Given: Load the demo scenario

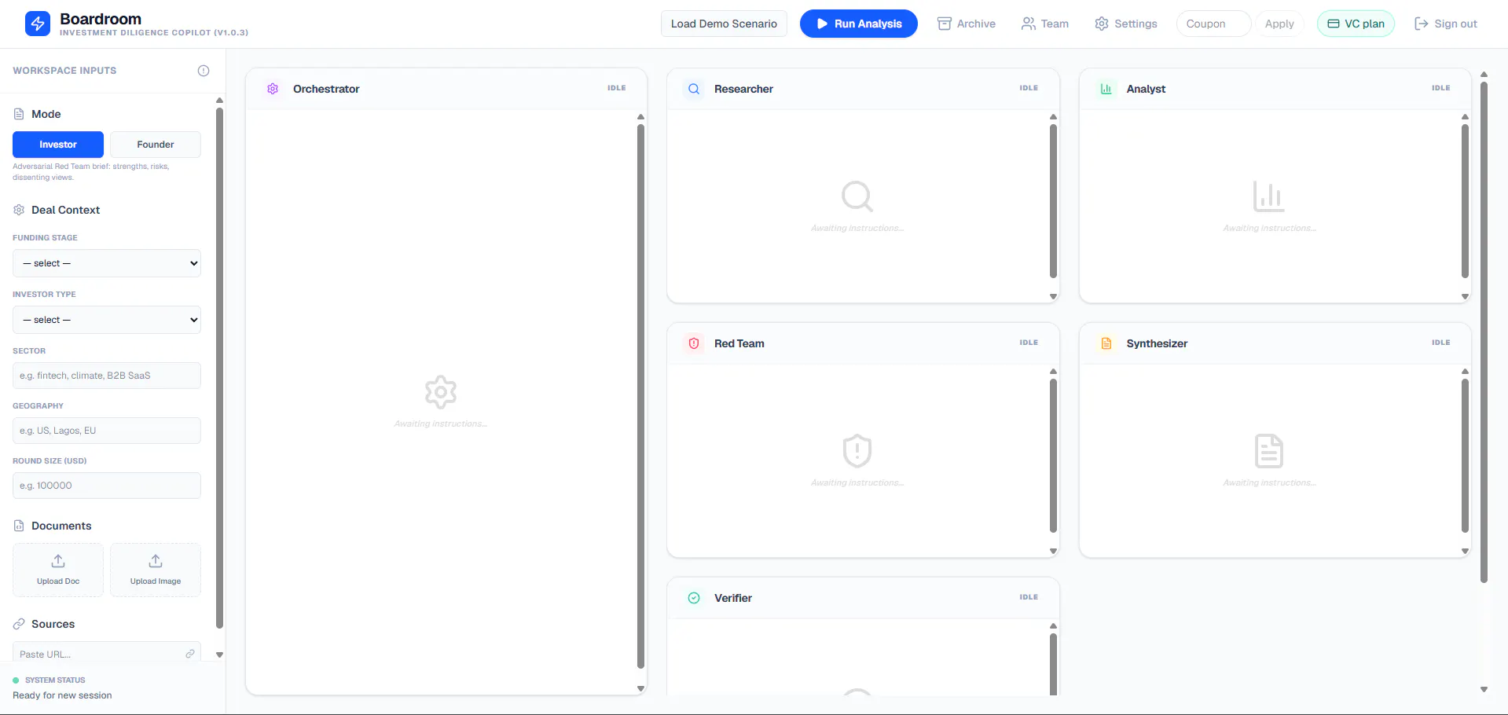Looking at the screenshot, I should tap(724, 24).
